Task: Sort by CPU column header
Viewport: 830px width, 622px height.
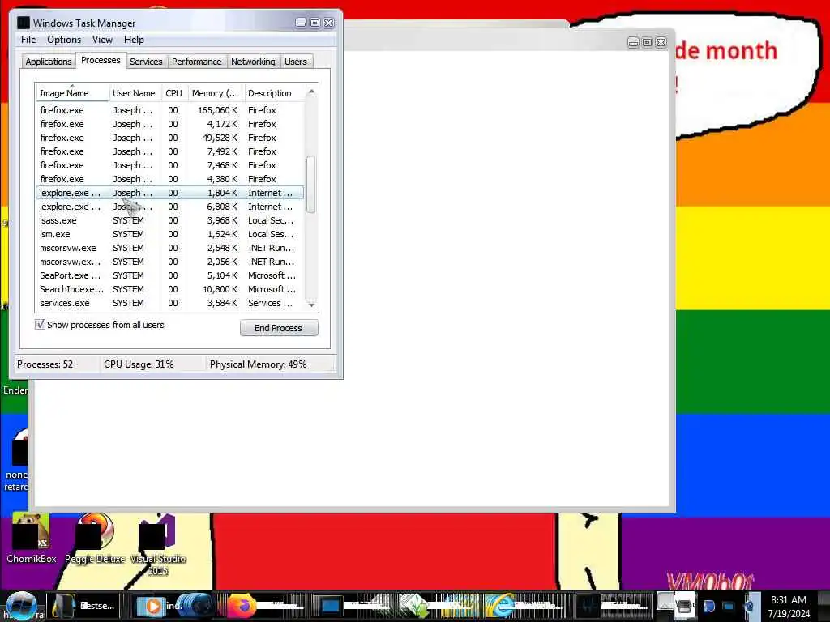Action: pos(173,93)
